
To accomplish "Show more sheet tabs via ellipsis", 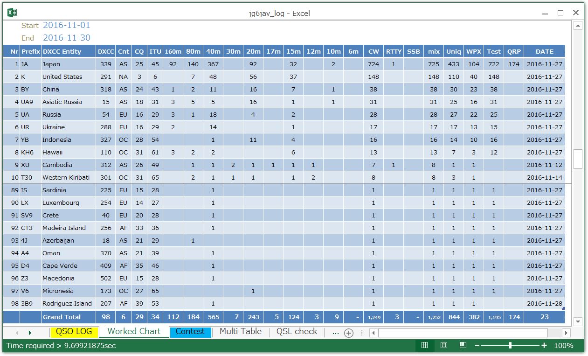I will 335,332.
